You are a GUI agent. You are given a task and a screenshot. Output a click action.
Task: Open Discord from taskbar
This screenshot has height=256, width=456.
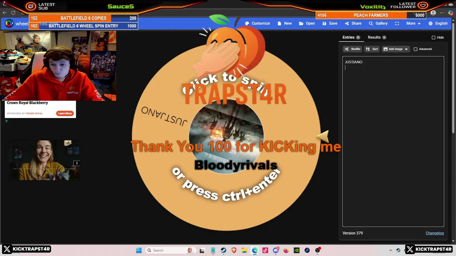click(276, 250)
